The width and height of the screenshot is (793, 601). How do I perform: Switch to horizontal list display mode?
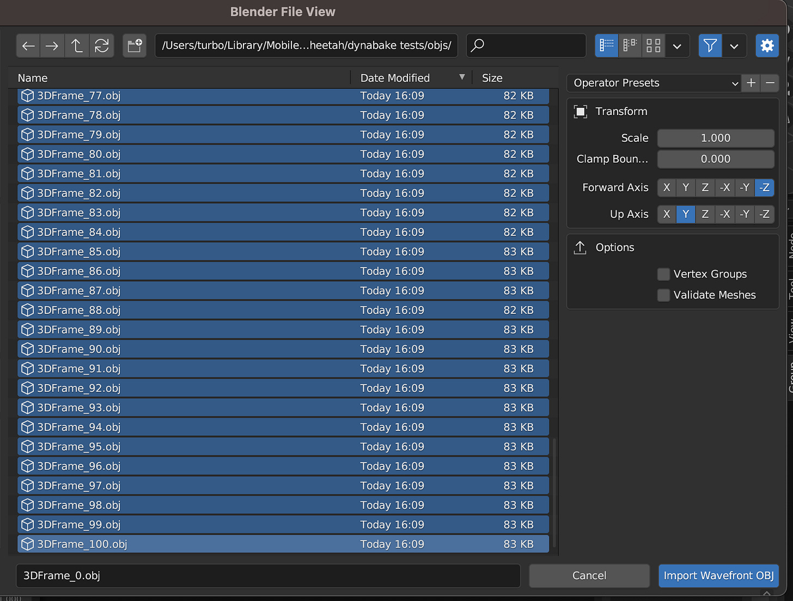(x=630, y=46)
